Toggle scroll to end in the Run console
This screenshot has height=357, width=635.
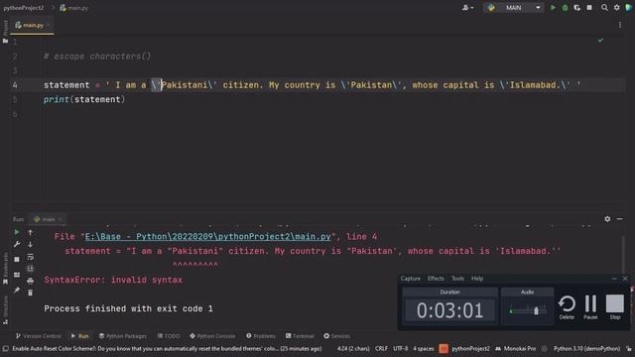[31, 269]
